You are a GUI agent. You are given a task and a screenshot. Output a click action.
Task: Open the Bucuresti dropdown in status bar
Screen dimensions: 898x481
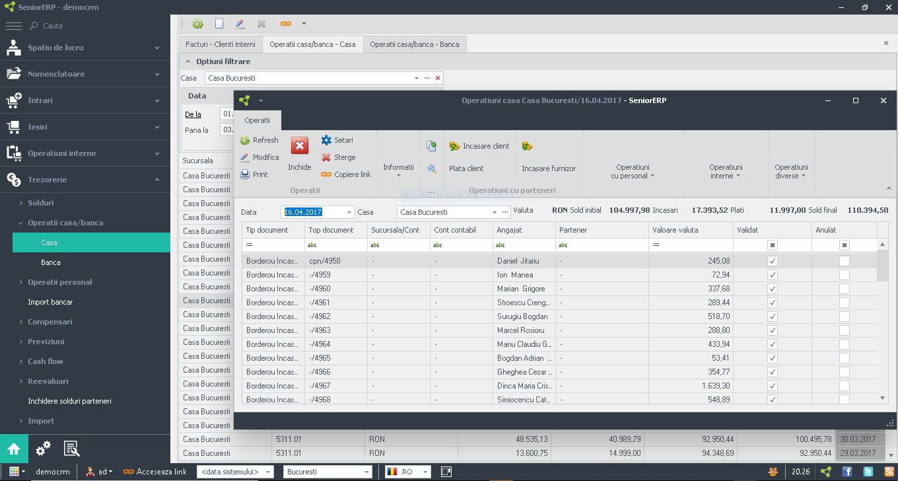pos(366,472)
